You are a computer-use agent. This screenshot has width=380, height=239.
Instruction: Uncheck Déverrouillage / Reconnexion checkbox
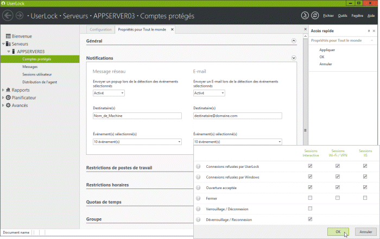[x=310, y=219]
